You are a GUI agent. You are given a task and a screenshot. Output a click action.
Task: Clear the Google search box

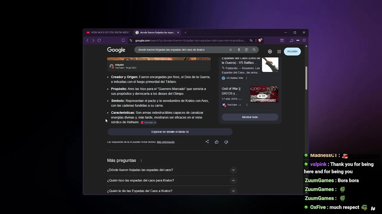coord(230,50)
